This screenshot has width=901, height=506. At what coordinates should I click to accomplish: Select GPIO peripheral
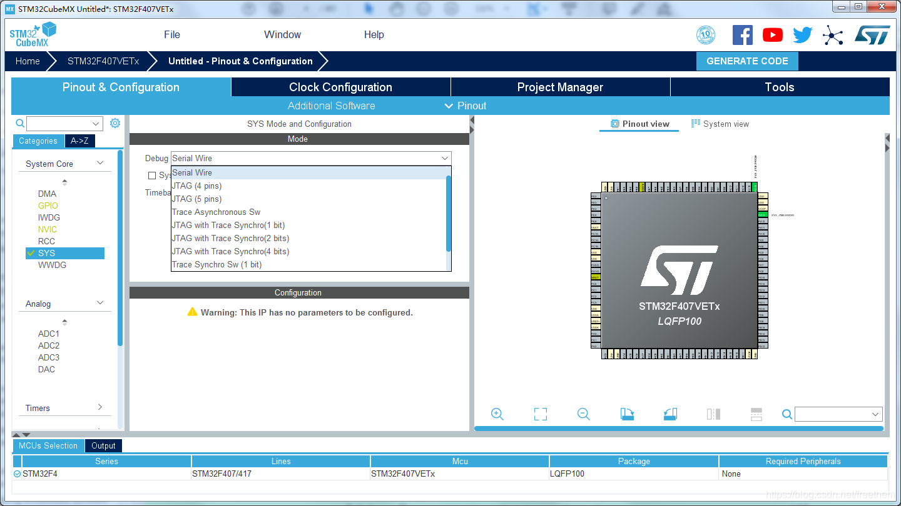(48, 206)
